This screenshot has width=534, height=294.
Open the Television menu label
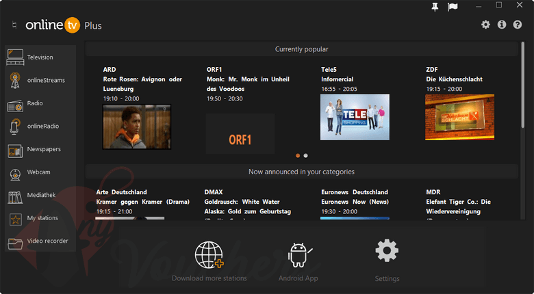coord(40,57)
